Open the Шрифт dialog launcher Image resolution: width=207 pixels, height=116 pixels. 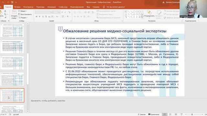click(71, 21)
